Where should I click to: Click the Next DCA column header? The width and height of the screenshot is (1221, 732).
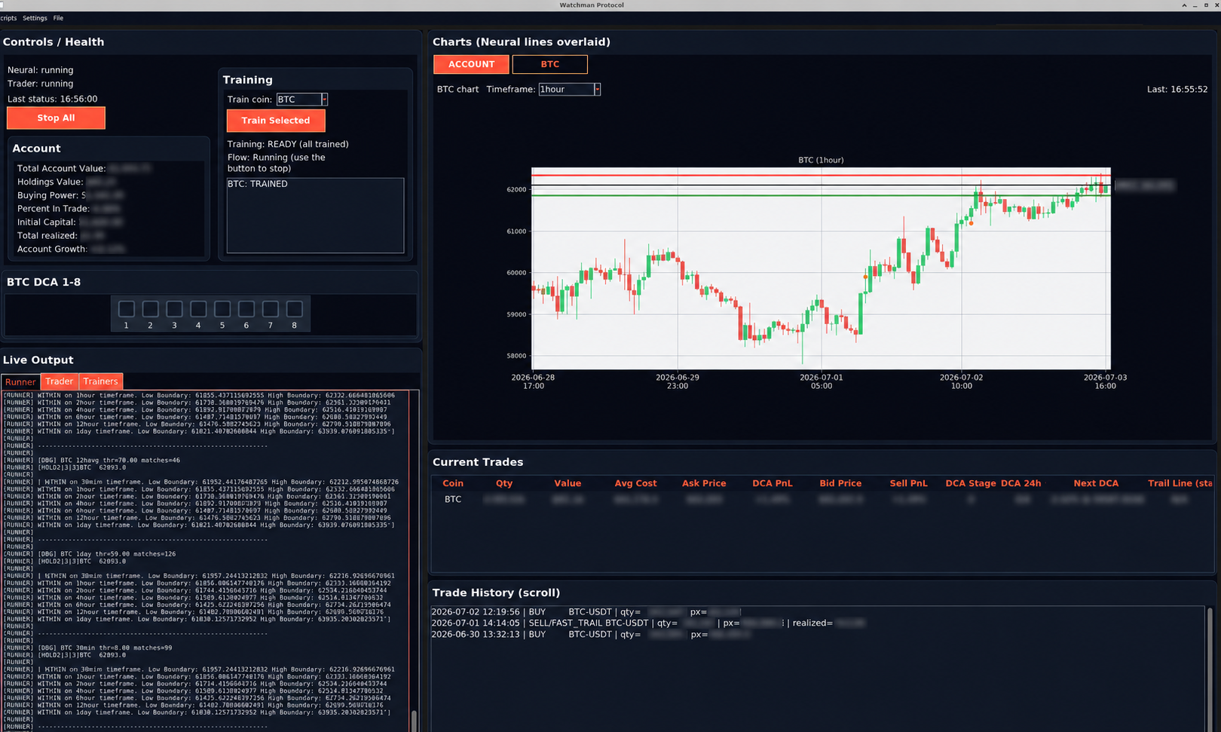[1096, 483]
